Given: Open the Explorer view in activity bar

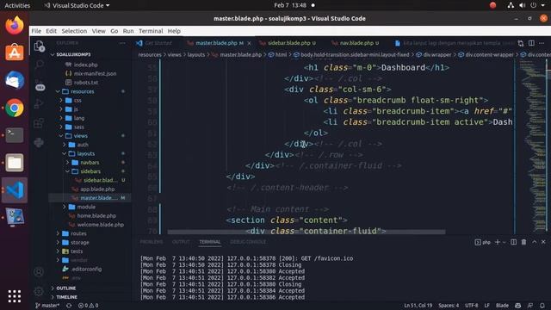Looking at the screenshot, I should [39, 46].
